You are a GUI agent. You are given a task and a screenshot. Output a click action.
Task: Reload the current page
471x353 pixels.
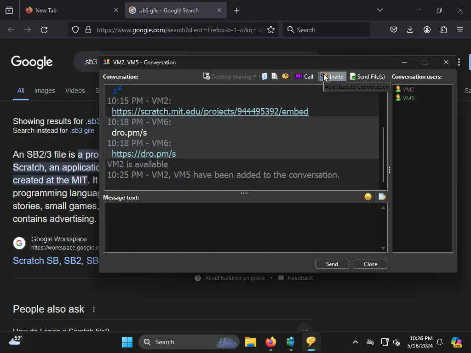44,30
